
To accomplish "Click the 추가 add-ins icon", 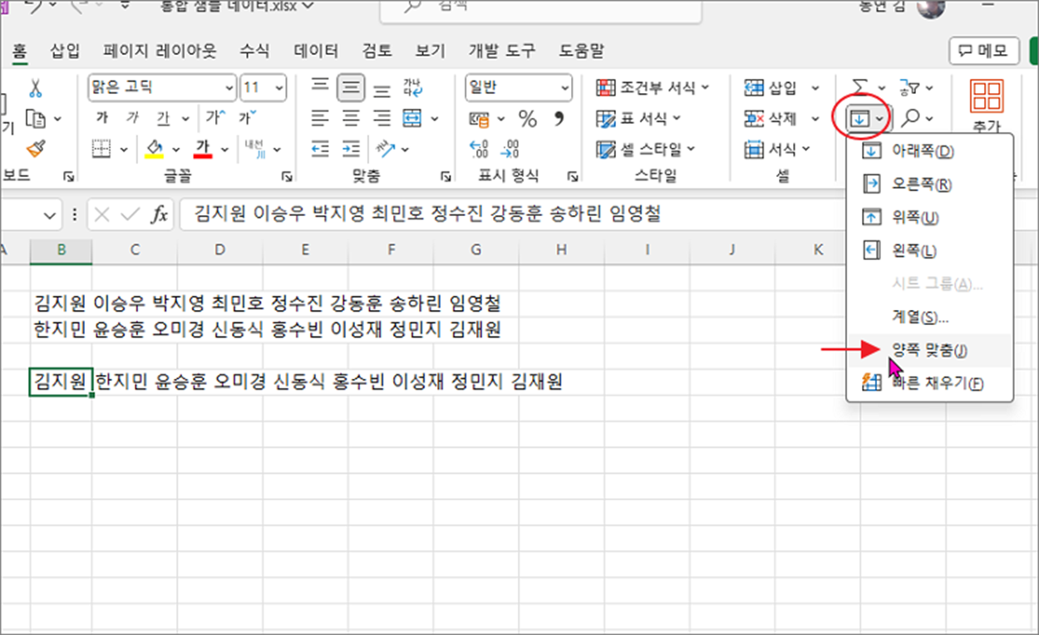I will (987, 105).
